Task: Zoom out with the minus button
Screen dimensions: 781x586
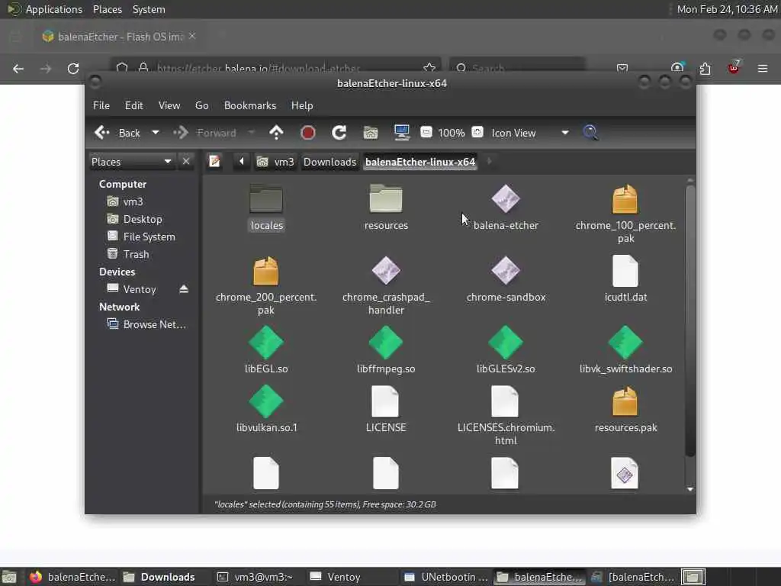Action: click(426, 132)
